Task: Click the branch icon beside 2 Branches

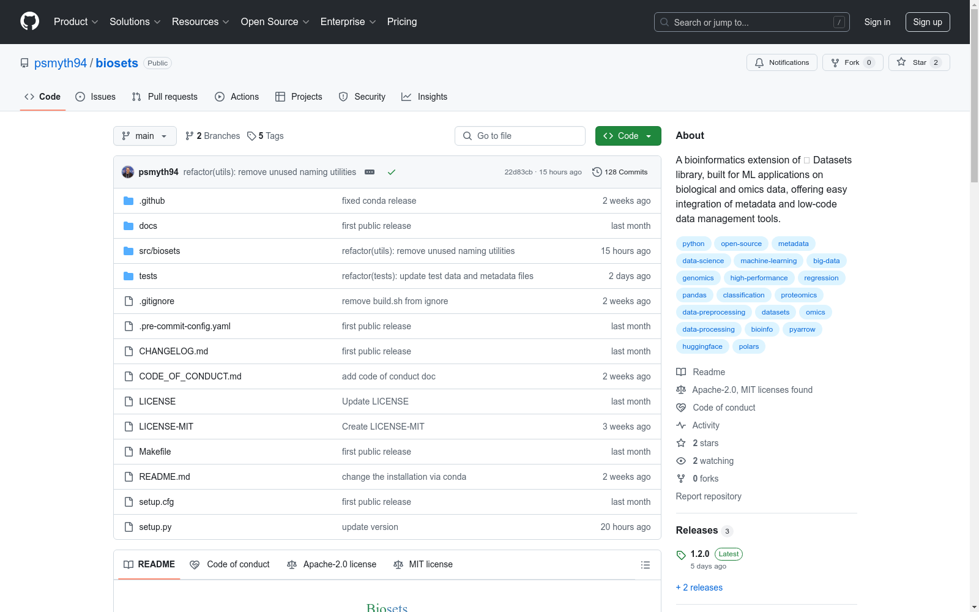Action: (x=190, y=136)
